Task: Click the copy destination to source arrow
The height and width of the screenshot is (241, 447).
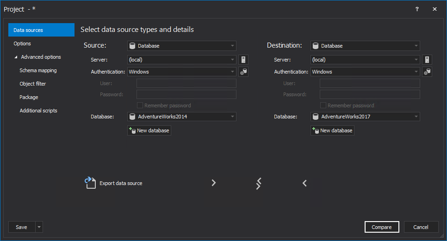Action: pyautogui.click(x=304, y=183)
